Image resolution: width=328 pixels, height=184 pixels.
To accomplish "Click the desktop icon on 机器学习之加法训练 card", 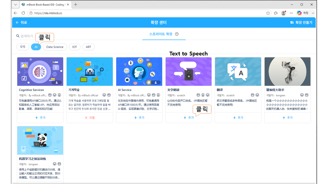I will coord(55,164).
